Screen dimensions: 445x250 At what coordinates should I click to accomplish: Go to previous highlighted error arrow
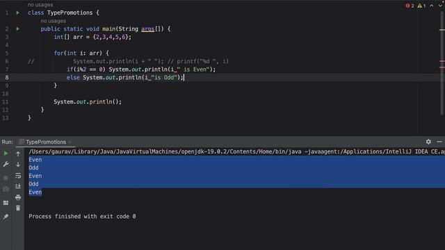pyautogui.click(x=431, y=6)
